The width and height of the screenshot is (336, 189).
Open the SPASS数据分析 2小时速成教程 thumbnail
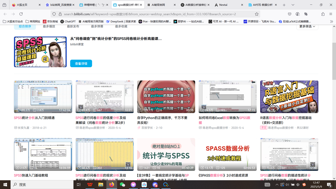point(228,155)
